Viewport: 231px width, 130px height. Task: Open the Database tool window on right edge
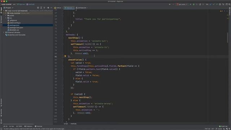230,11
